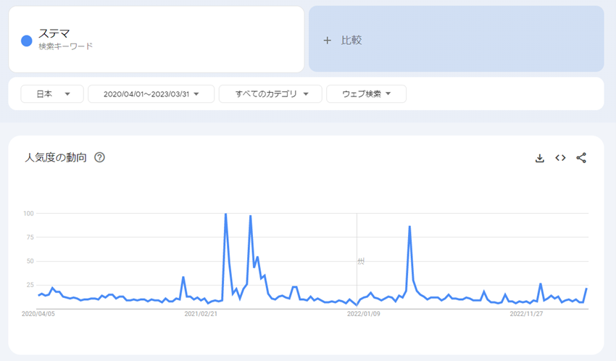The image size is (616, 361).
Task: Click the small spike near 2022/11/27
Action: click(x=541, y=284)
